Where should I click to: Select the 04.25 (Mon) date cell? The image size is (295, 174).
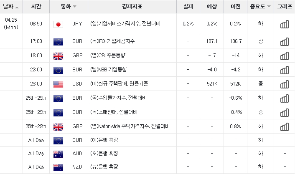point(11,23)
